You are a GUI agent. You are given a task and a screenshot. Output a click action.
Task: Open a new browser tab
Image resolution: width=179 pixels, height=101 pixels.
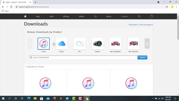click(x=36, y=2)
